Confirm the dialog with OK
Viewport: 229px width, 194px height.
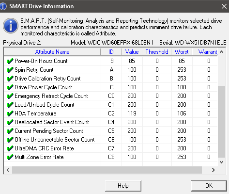pyautogui.click(x=209, y=186)
